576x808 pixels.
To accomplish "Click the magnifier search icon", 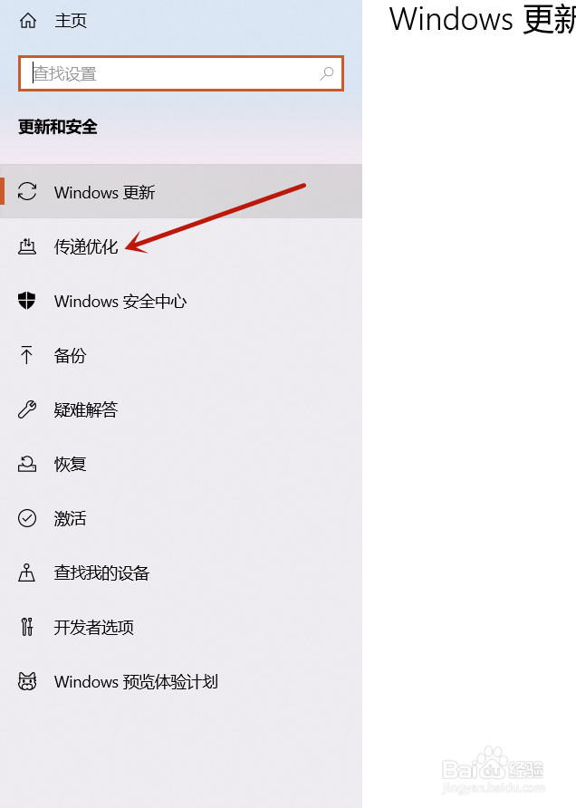I will (x=327, y=73).
